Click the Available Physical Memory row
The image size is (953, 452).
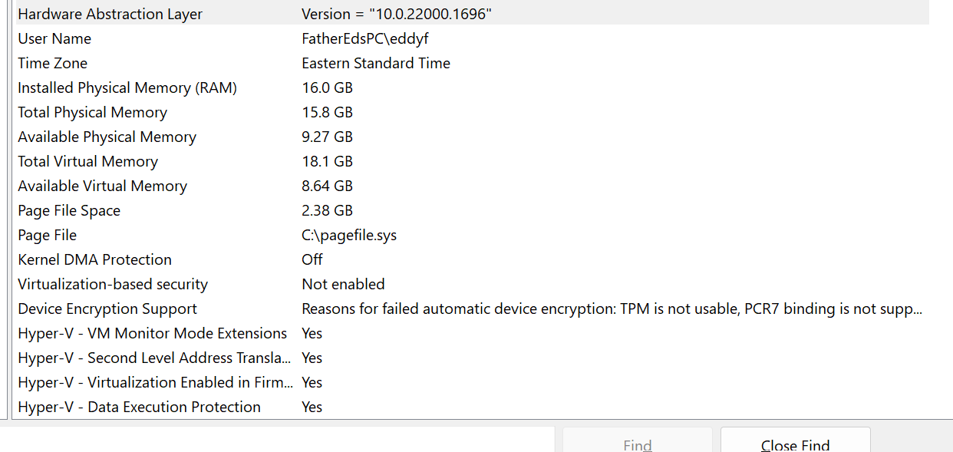[x=107, y=137]
